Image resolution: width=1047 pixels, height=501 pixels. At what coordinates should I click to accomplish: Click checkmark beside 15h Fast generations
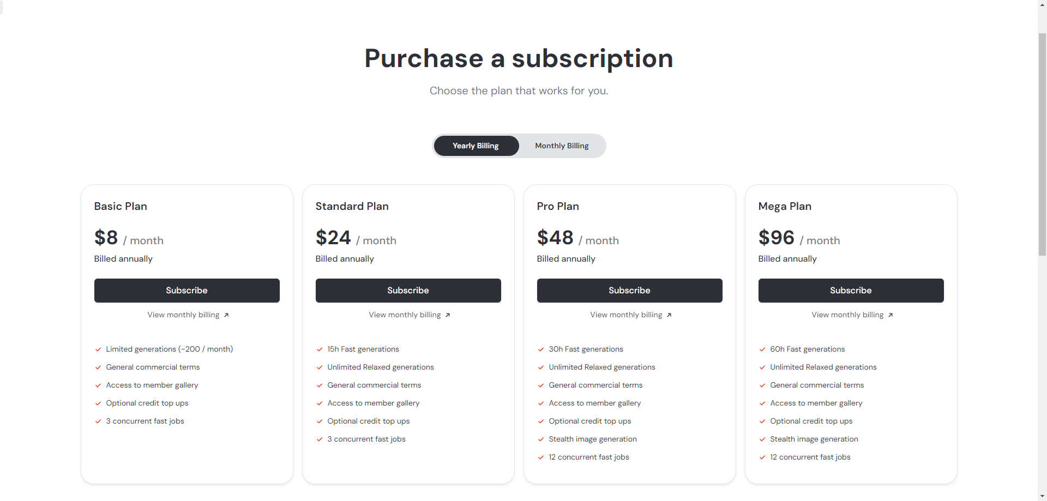320,349
